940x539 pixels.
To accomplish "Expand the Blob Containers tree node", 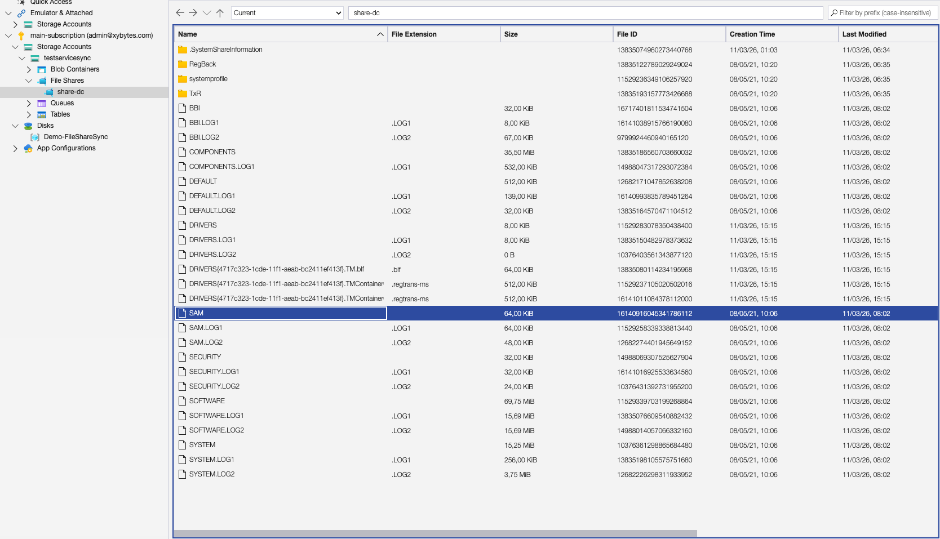I will tap(28, 69).
